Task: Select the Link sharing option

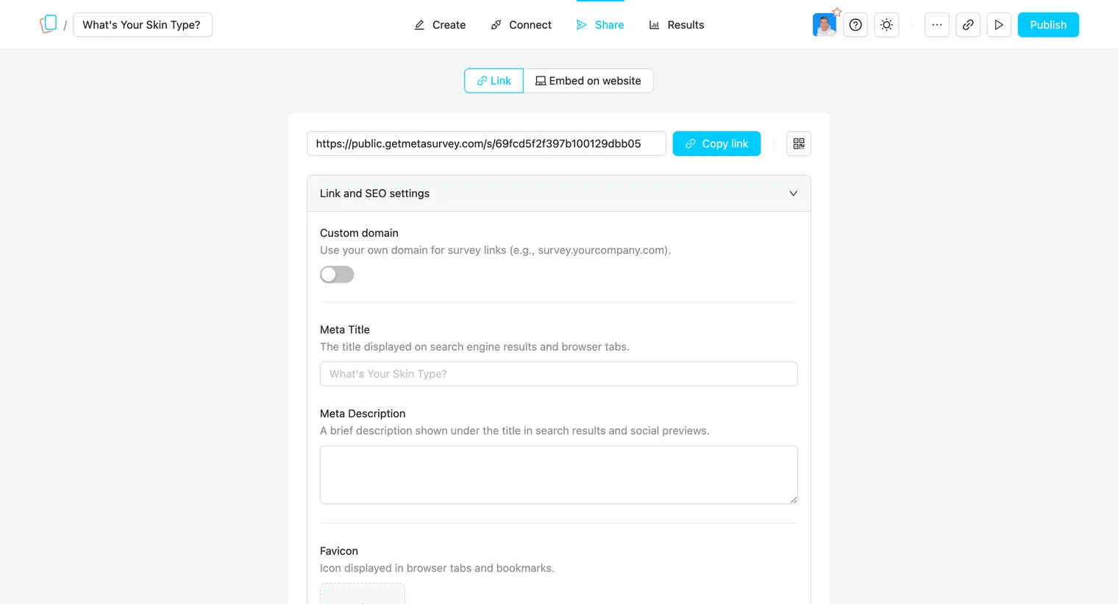Action: (494, 81)
